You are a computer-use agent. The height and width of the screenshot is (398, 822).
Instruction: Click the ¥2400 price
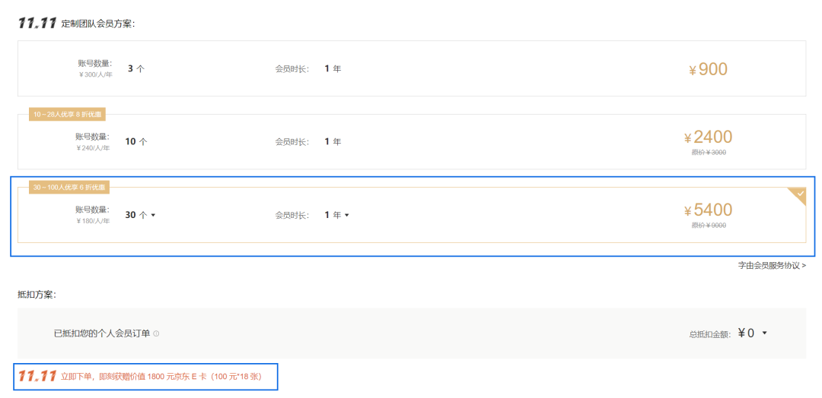[709, 137]
